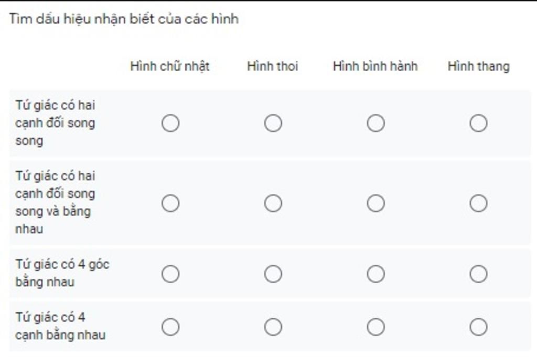Pick Hình chữ nhật for '4 cạnh bằng nhau' row
The height and width of the screenshot is (357, 537).
point(170,327)
